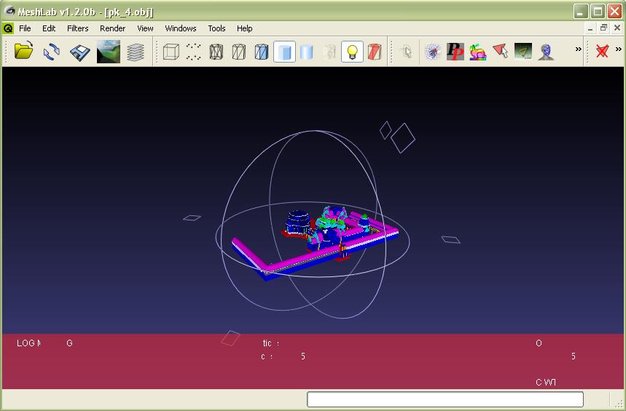Activate the point cloud burst tool icon
This screenshot has height=411, width=626.
click(433, 52)
